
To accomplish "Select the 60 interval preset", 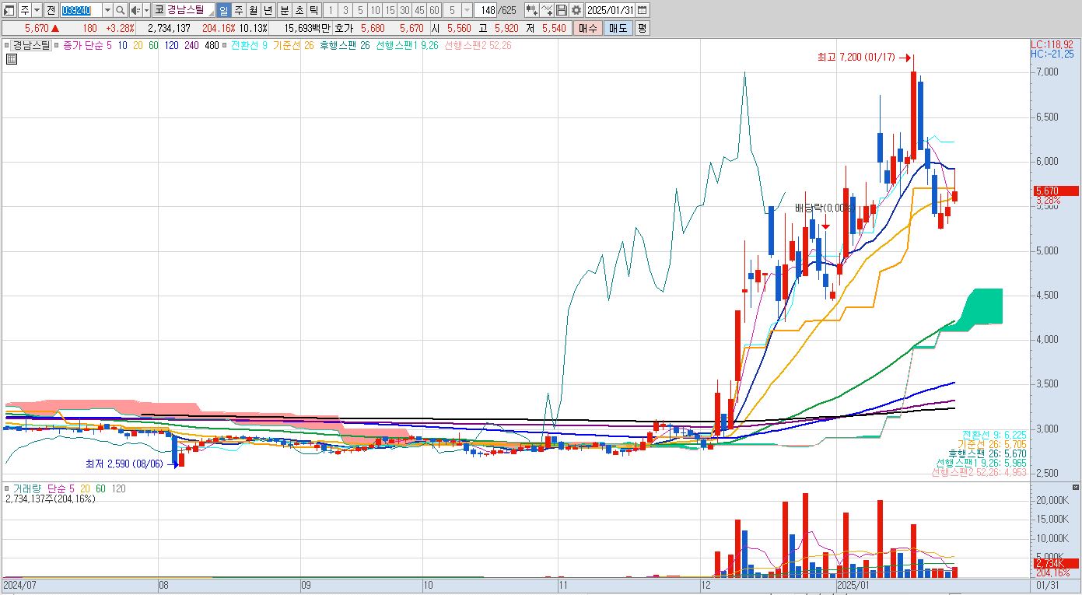I will [x=434, y=10].
